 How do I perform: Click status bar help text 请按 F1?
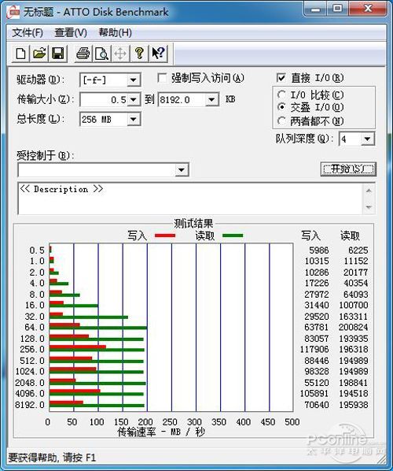(79, 458)
